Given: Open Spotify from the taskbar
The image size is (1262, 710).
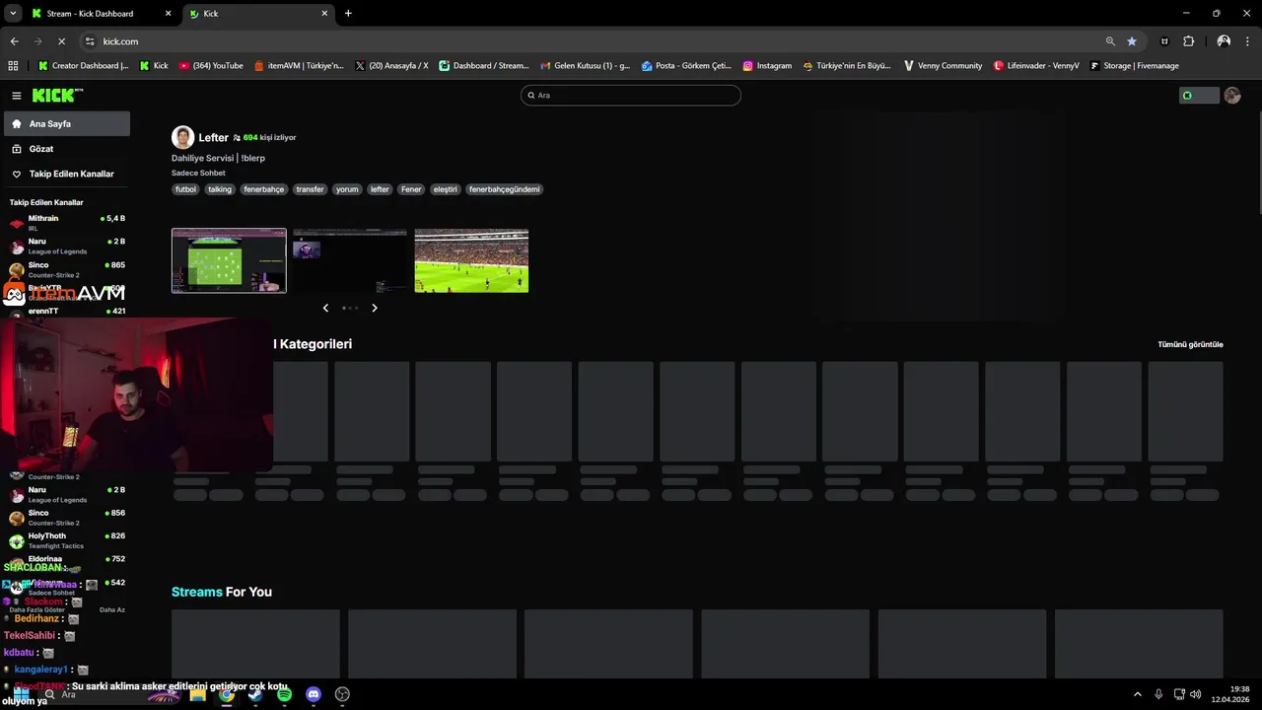Looking at the screenshot, I should tap(284, 694).
